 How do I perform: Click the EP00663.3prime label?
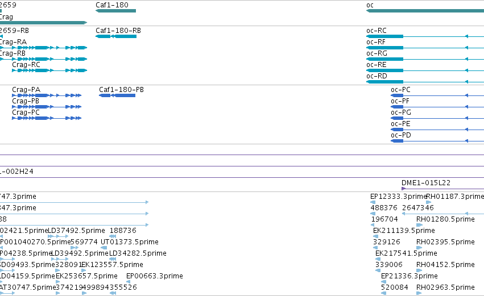[x=155, y=277]
